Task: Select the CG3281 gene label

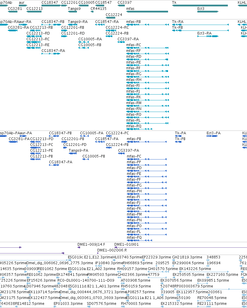Action: click(15, 9)
